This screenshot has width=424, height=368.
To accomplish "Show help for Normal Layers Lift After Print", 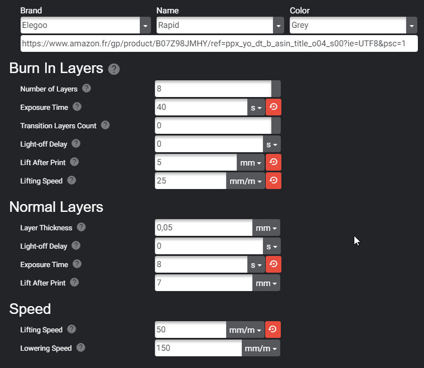I will 74,282.
